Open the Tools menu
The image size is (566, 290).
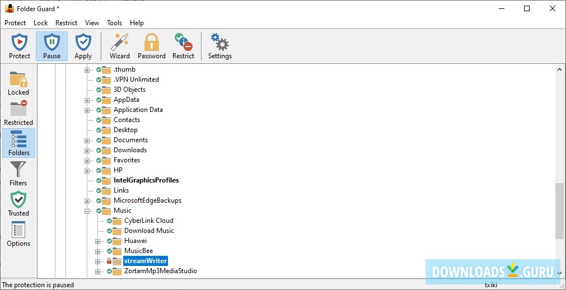pyautogui.click(x=114, y=23)
